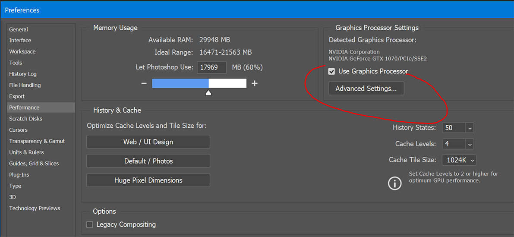The width and height of the screenshot is (514, 237).
Task: Click the Web / UI Design button
Action: click(x=148, y=142)
